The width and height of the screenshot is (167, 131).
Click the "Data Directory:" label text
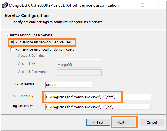point(23,96)
